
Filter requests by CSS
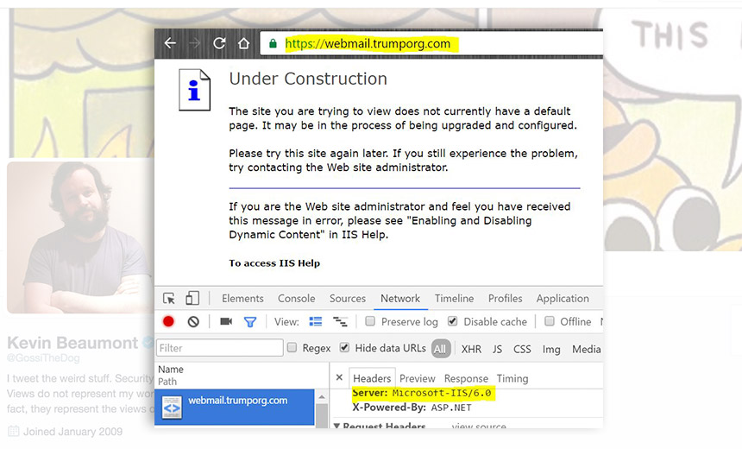(523, 349)
